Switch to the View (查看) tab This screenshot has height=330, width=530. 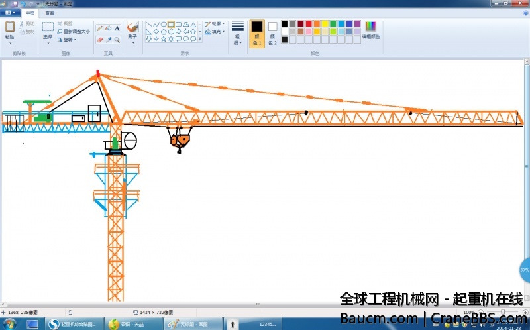50,13
